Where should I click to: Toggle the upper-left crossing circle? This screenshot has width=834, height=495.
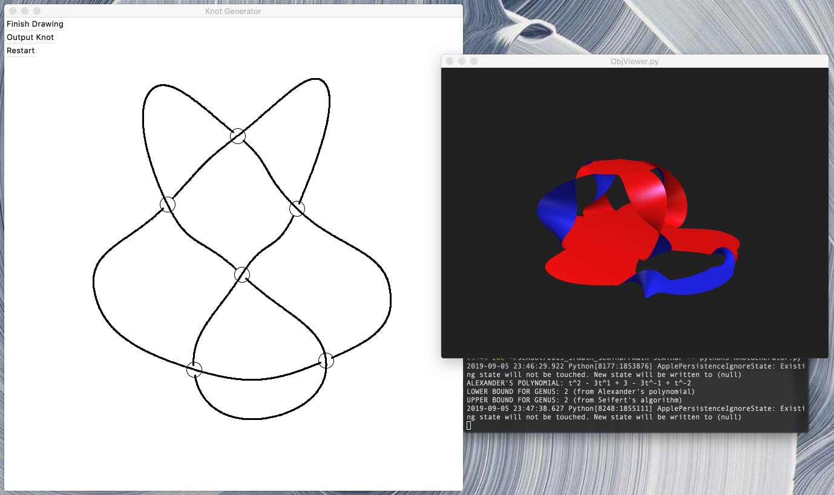click(168, 205)
